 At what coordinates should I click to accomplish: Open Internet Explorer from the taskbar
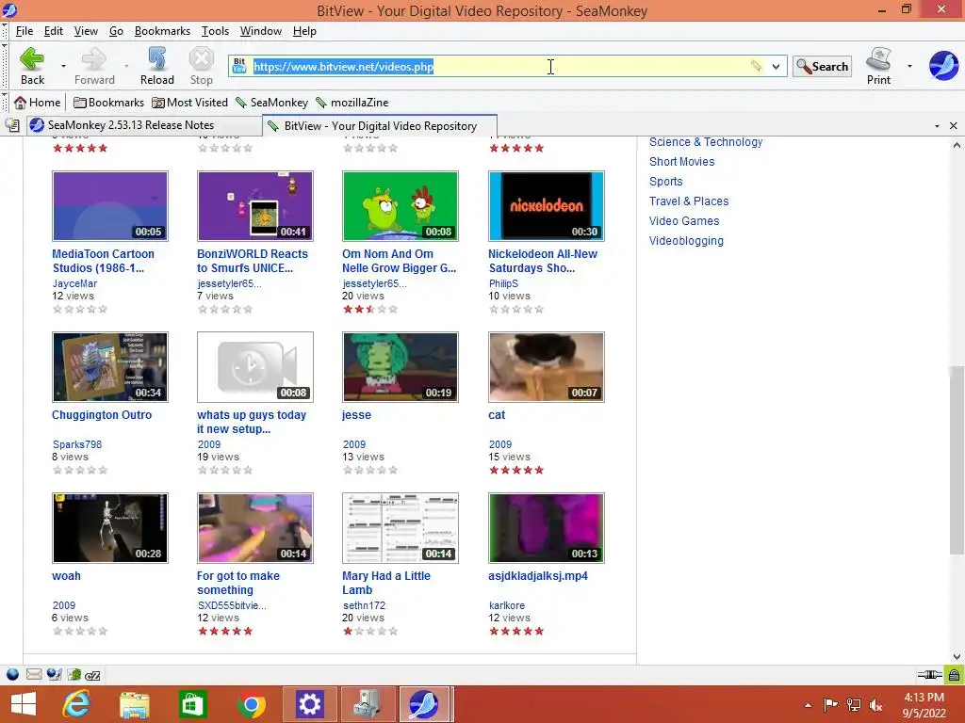(x=76, y=704)
